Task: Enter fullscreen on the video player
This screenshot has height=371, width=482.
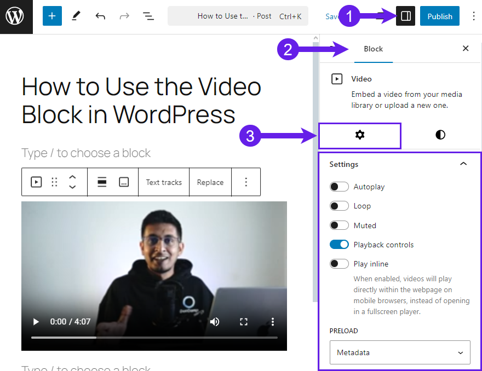Action: 244,322
